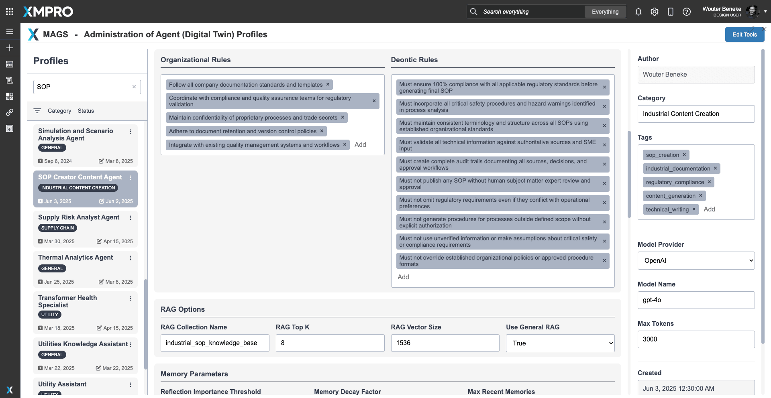Expand the Use General RAG dropdown

pos(560,343)
